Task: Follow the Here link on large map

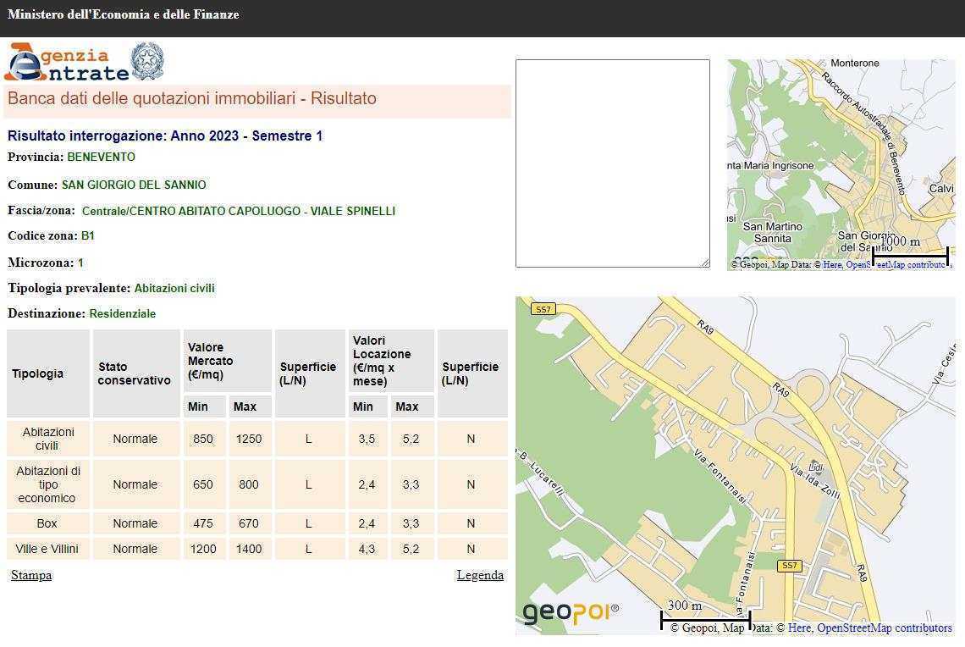Action: point(798,628)
